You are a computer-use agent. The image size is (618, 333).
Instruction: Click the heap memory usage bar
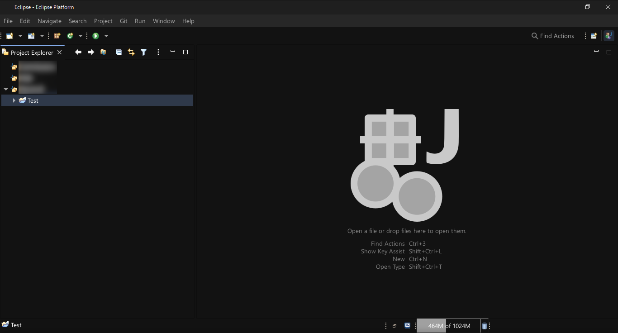448,326
